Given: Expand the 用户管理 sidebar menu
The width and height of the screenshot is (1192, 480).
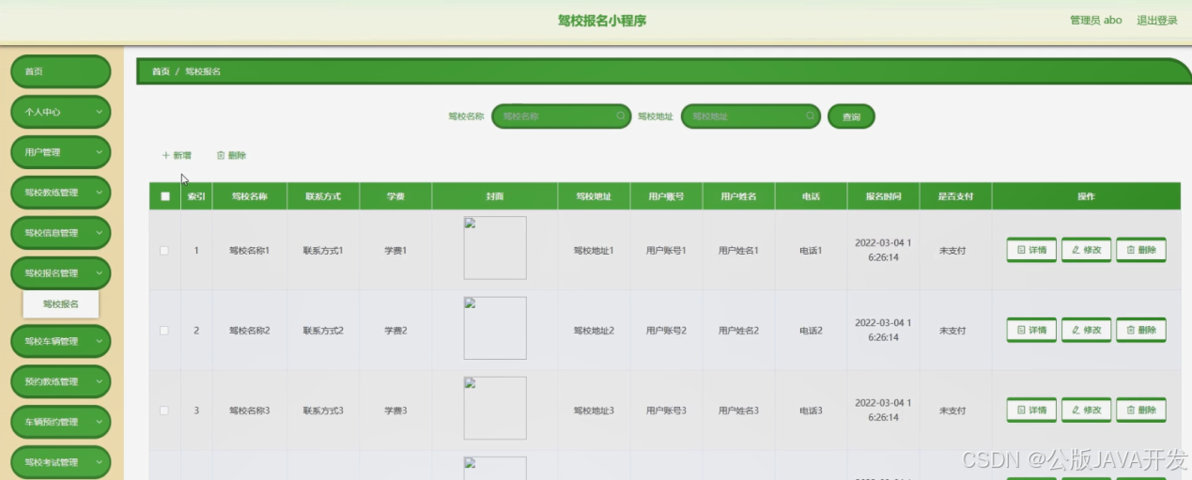Looking at the screenshot, I should [61, 152].
